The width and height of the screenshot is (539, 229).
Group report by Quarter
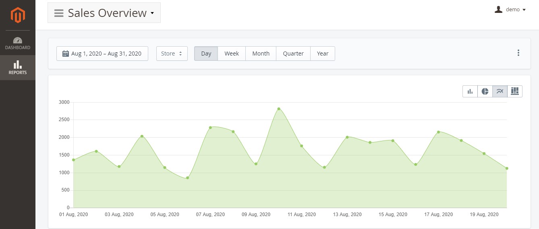[293, 54]
